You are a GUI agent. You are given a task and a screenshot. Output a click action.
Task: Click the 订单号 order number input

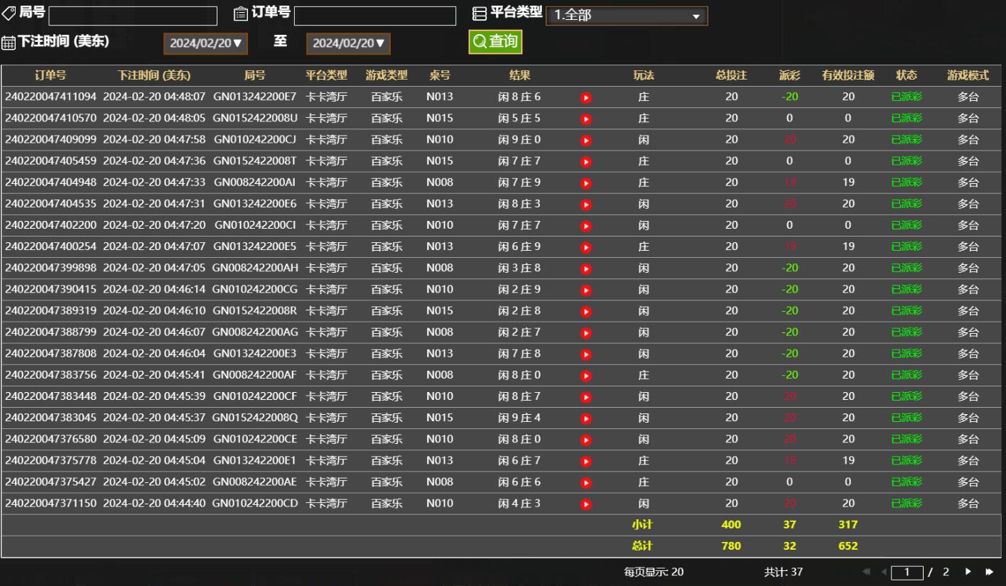(374, 16)
